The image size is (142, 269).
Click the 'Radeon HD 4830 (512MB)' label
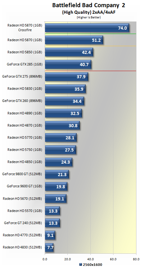click(23, 247)
